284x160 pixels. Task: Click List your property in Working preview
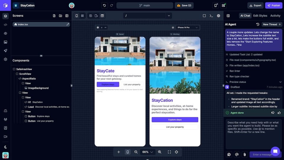175,127
